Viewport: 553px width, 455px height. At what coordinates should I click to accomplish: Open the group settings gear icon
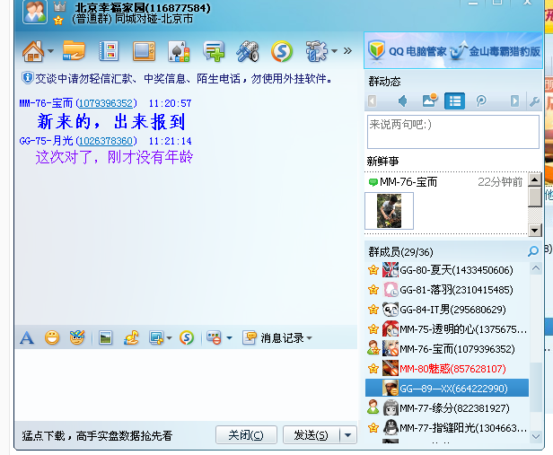click(316, 51)
